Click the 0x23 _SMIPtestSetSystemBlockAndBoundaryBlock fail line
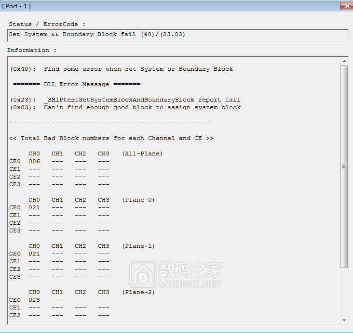This screenshot has width=353, height=333. (125, 100)
